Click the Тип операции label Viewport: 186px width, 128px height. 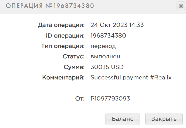(62, 46)
